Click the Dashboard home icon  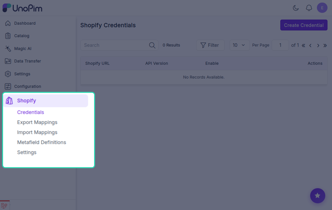click(8, 23)
